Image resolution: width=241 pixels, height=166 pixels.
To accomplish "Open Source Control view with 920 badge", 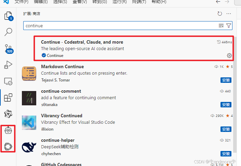I will coord(9,49).
